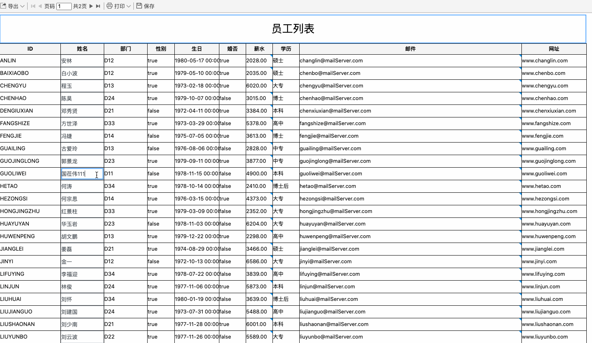592x343 pixels.
Task: Click the 性别 column header
Action: coord(161,49)
